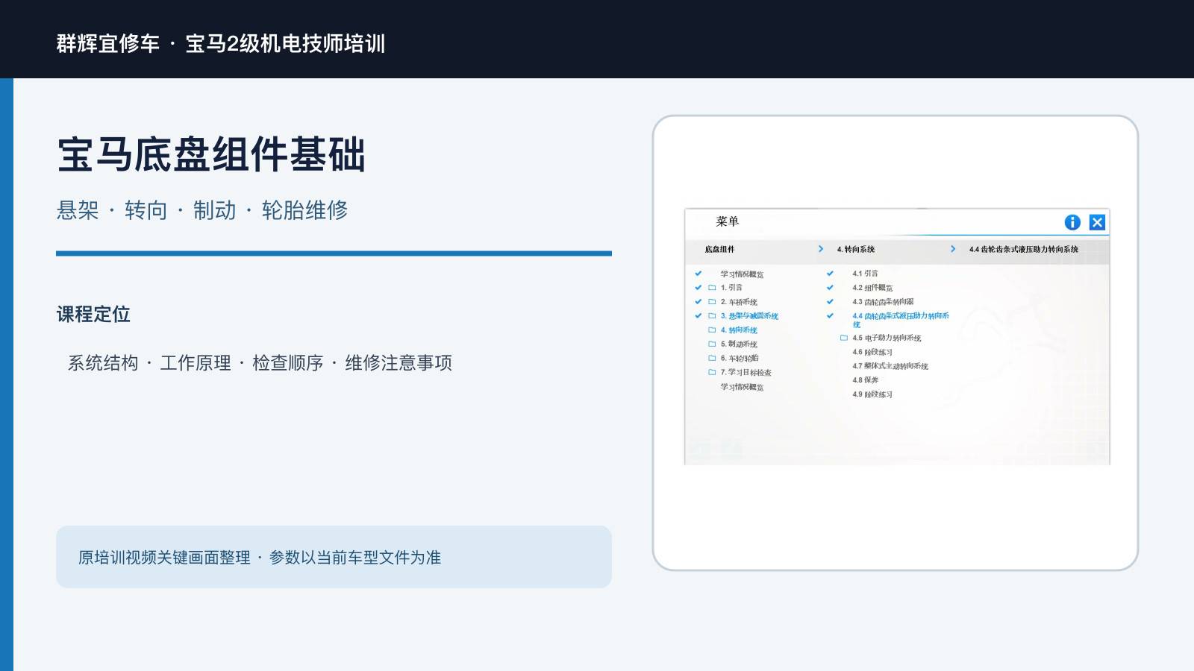Click the checkmark next to 1. 引言

click(698, 287)
